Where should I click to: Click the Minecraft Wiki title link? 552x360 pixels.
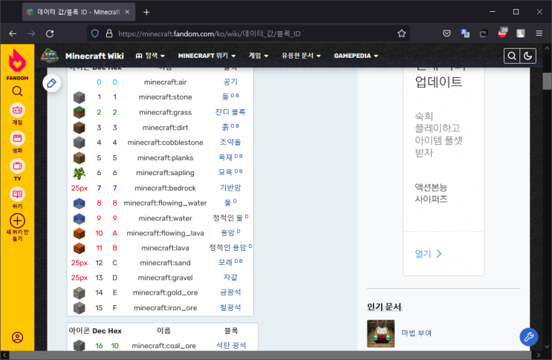click(x=94, y=56)
